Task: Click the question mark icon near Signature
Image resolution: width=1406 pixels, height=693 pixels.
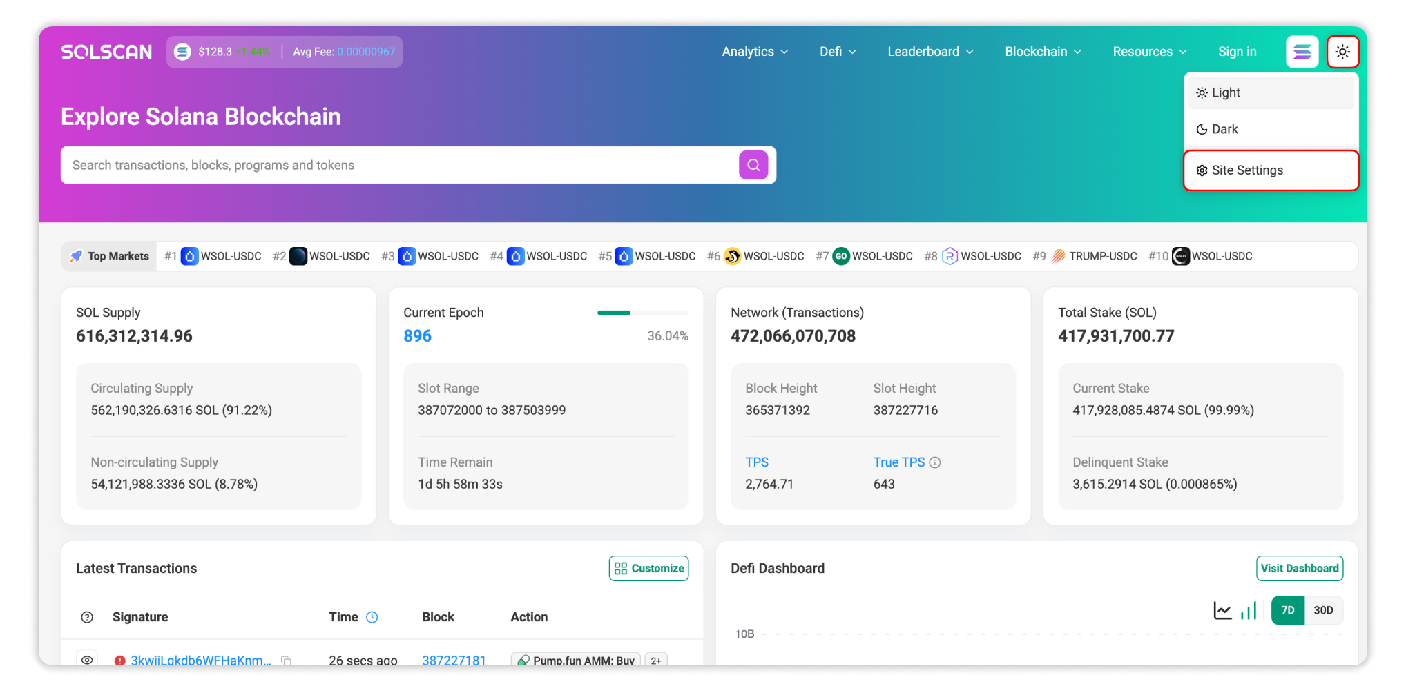Action: (x=87, y=617)
